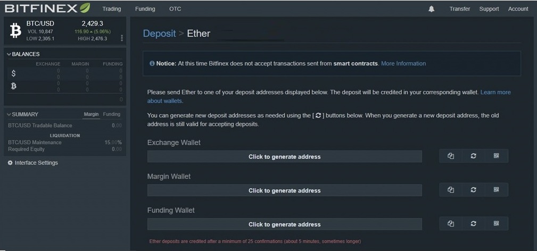Image resolution: width=537 pixels, height=251 pixels.
Task: Select the Margin tab in Summary
Action: (x=91, y=114)
